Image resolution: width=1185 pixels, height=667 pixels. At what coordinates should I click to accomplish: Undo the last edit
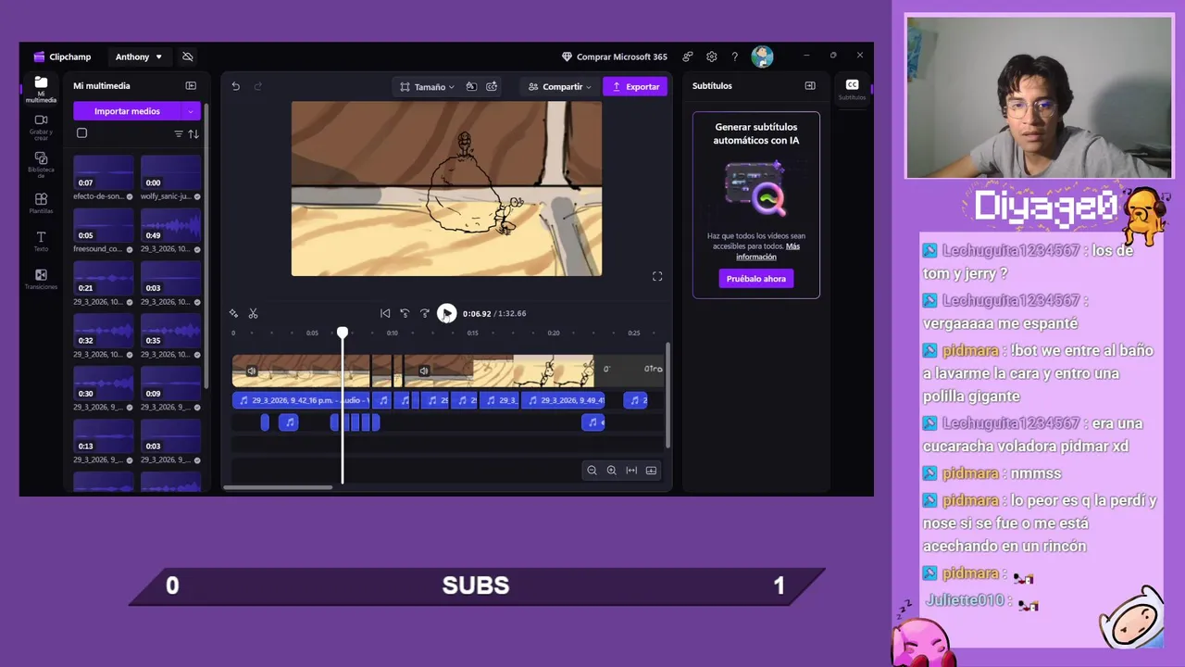point(235,86)
